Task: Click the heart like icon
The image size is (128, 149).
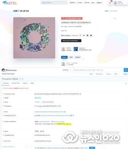Action: tap(114, 18)
